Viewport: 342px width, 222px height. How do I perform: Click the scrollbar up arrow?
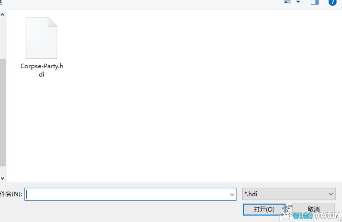[x=3, y=15]
